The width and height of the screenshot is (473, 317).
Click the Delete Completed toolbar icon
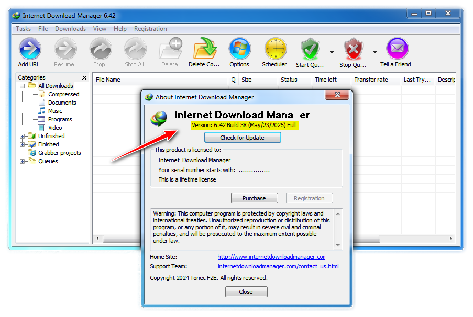tap(205, 49)
